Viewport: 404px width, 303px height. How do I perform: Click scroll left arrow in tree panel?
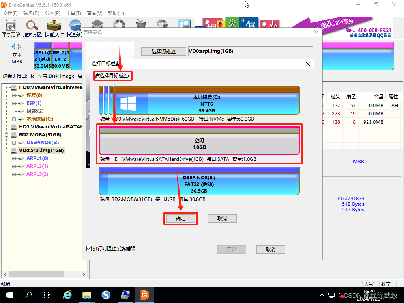click(5, 275)
